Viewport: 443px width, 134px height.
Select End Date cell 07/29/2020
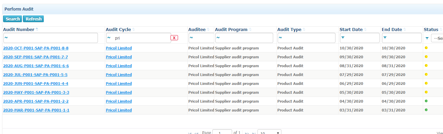coord(393,75)
